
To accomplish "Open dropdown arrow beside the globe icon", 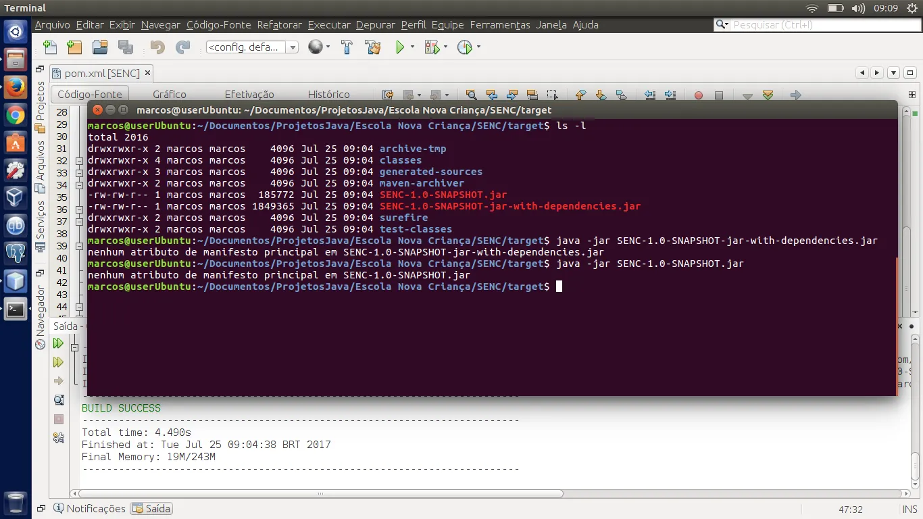I will click(328, 47).
